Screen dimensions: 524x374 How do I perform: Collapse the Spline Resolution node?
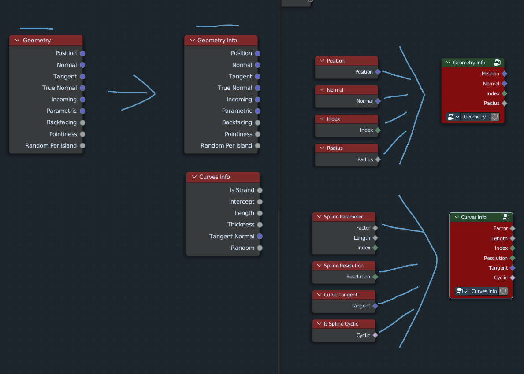click(319, 266)
